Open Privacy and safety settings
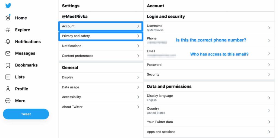The width and height of the screenshot is (278, 138). [x=100, y=36]
